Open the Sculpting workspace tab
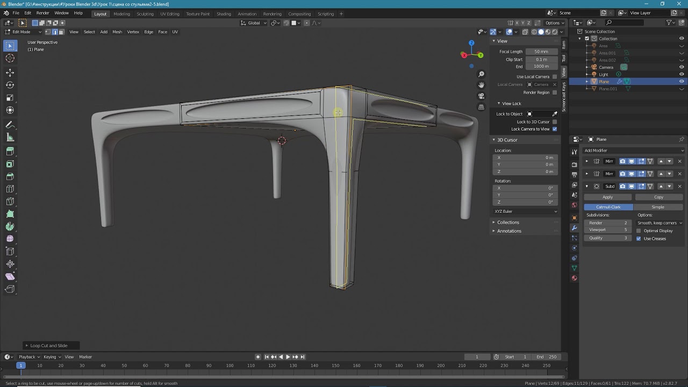The height and width of the screenshot is (387, 688). click(145, 14)
